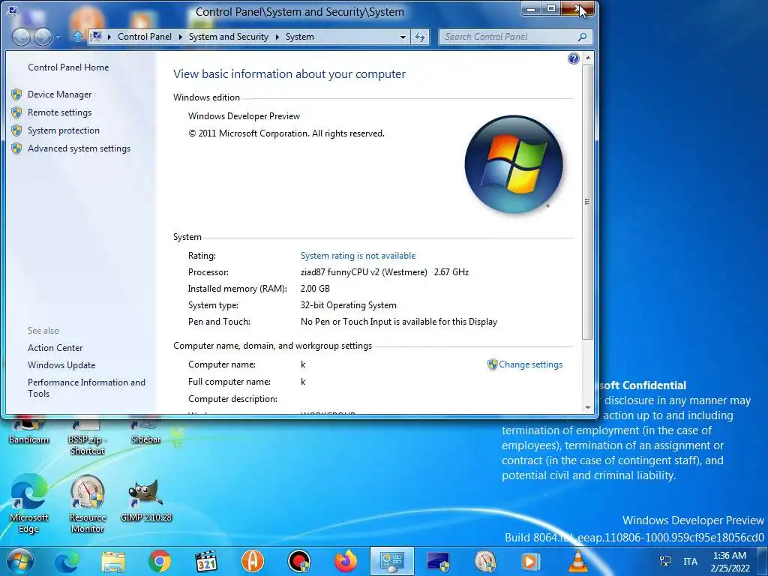Open orange circular 'A' app in taskbar
Viewport: 768px width, 576px height.
(x=253, y=561)
